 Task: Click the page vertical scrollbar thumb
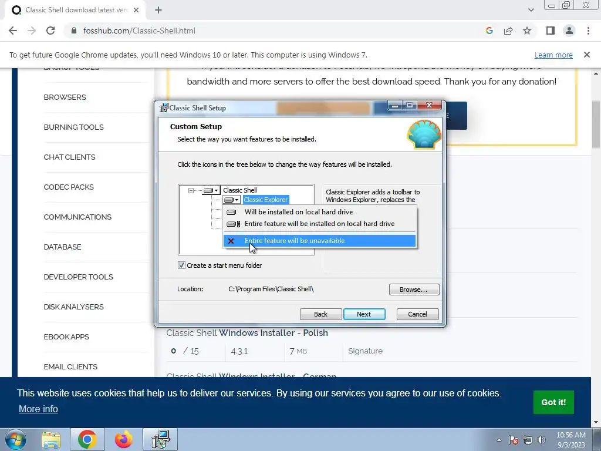click(596, 124)
